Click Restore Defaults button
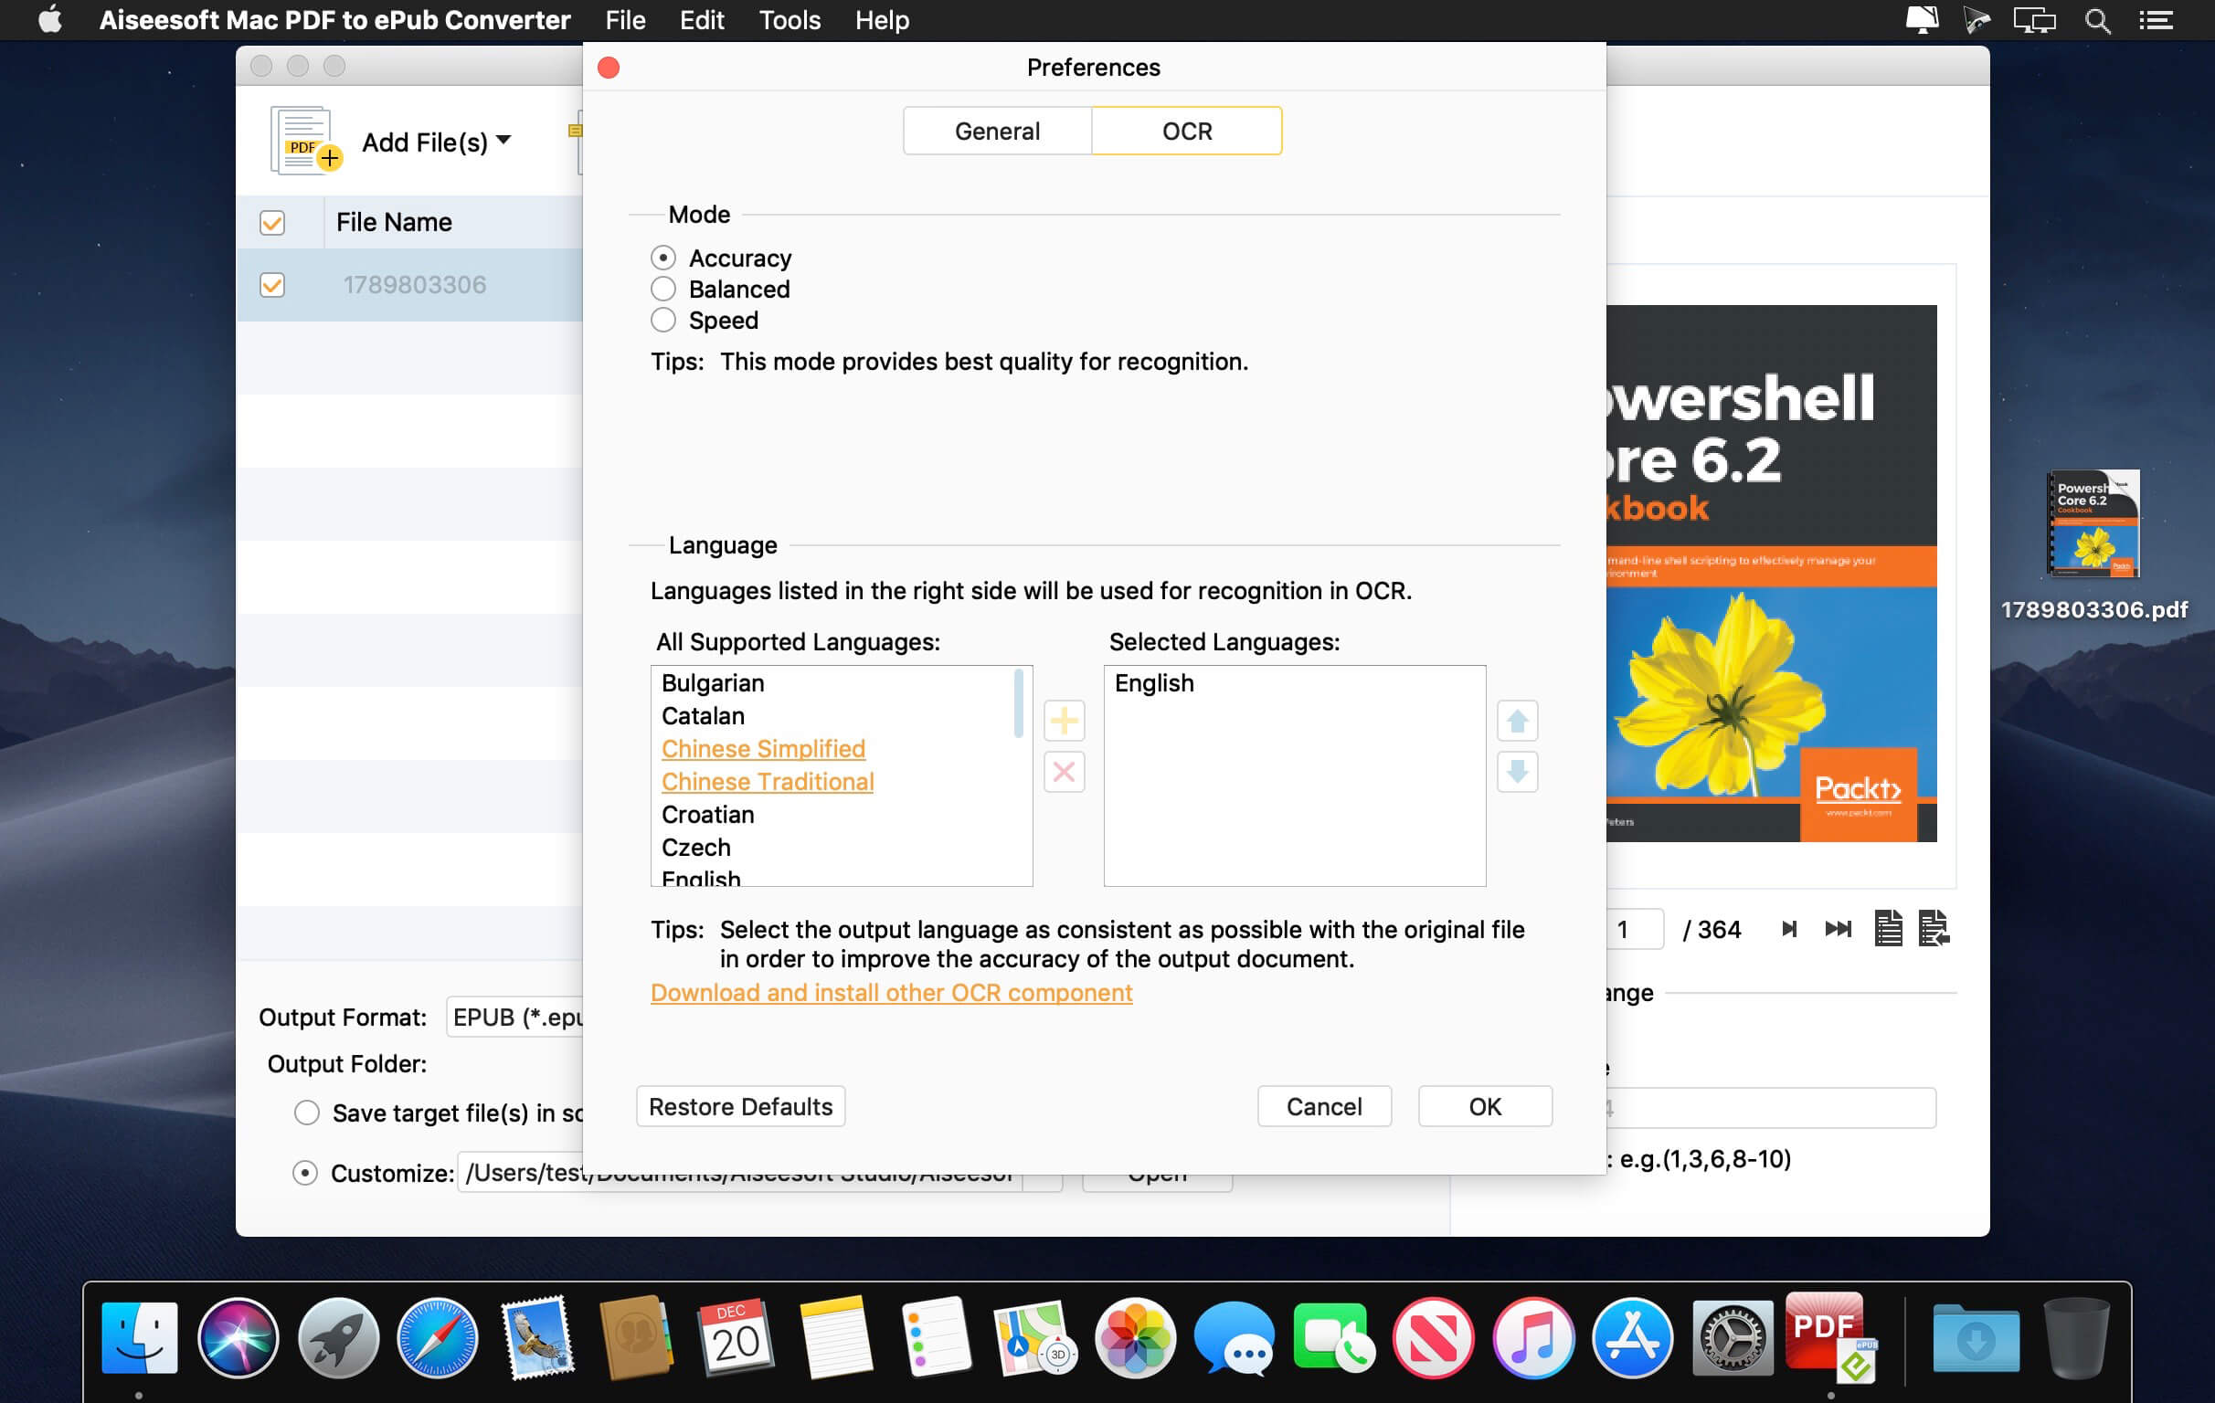Image resolution: width=2215 pixels, height=1403 pixels. [740, 1106]
